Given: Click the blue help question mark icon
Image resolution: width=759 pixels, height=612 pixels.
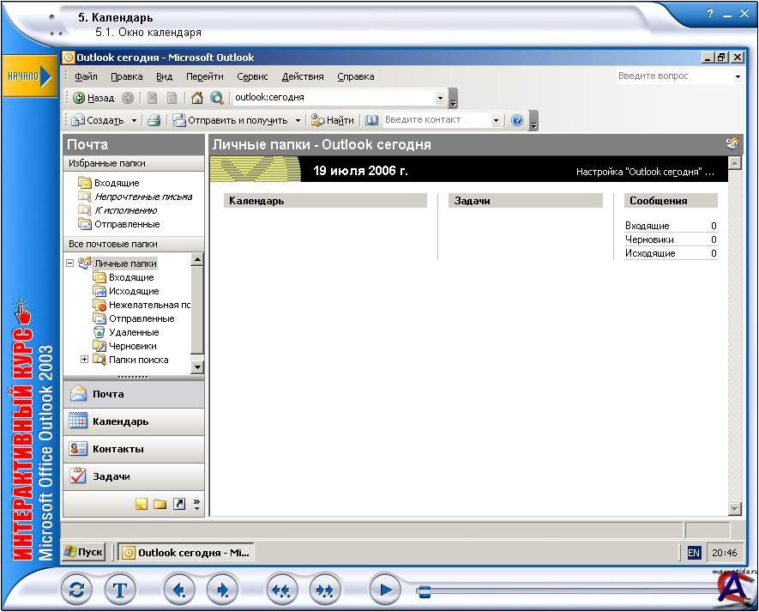Looking at the screenshot, I should (x=517, y=120).
